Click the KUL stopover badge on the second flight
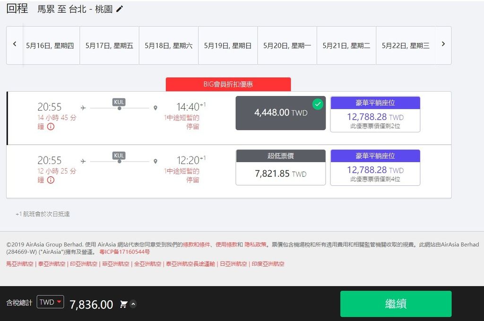Screen dimensions: 484x321 click(x=119, y=155)
